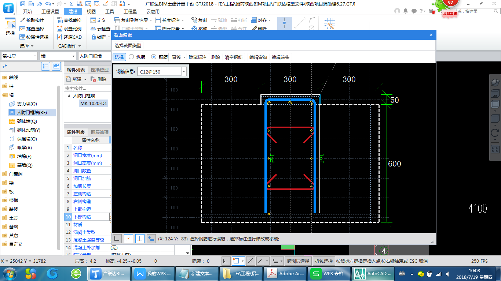Open Adobe Acrobat from the Windows taskbar

pos(286,273)
